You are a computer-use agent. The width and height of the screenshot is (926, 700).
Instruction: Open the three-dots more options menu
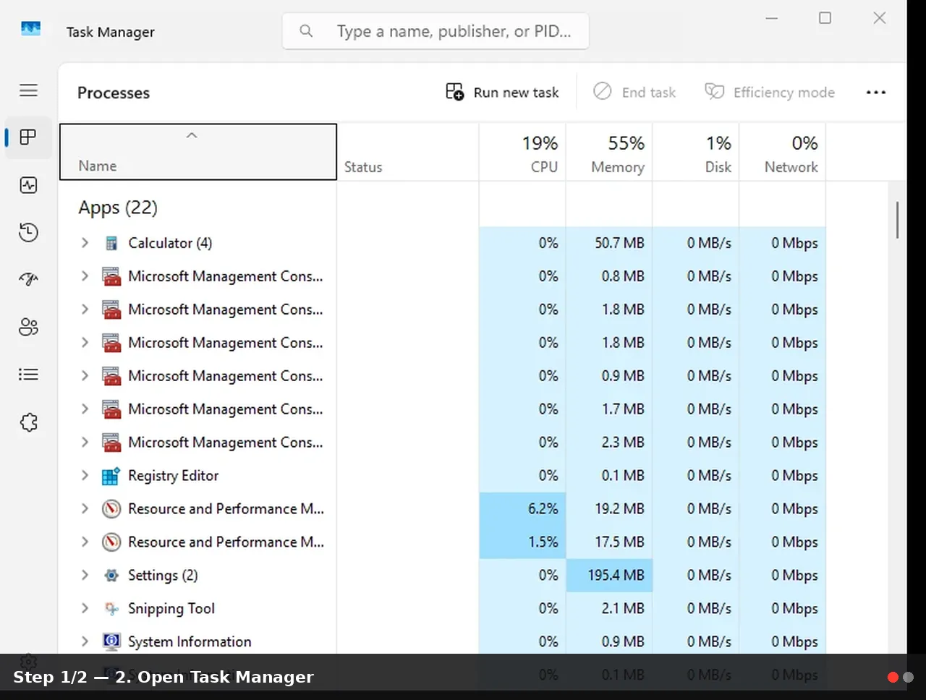coord(876,93)
